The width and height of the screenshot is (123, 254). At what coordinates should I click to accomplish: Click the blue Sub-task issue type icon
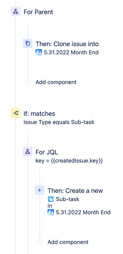click(51, 199)
